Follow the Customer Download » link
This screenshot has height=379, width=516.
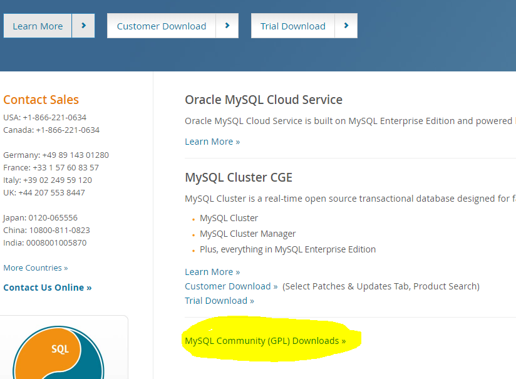point(231,286)
